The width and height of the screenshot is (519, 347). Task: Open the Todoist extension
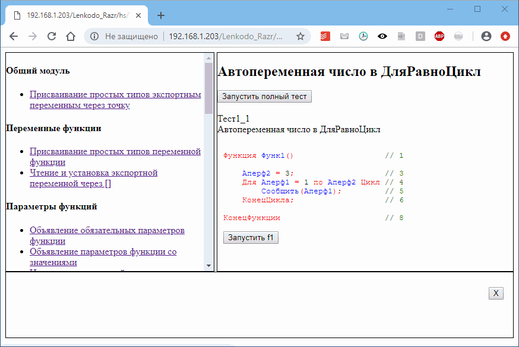325,36
